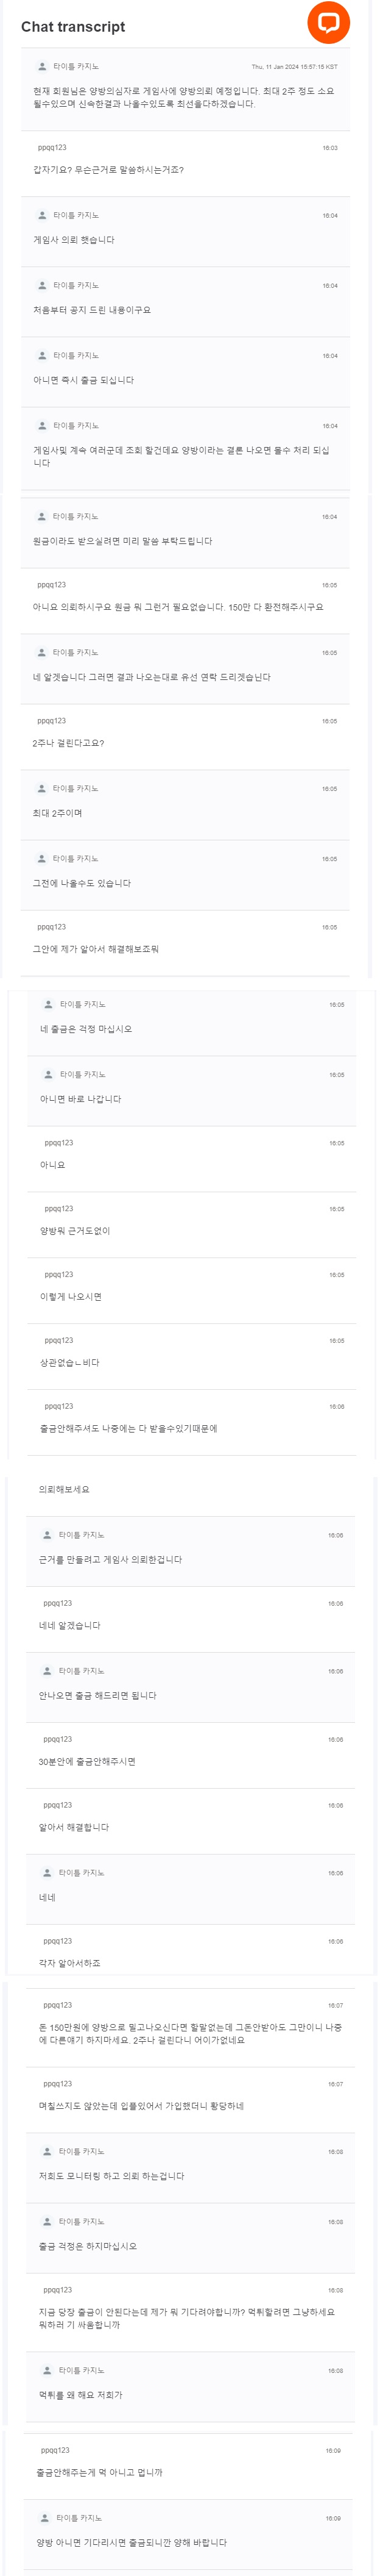Select avatar above '먹튀를 왜 해요 저희가'

(x=47, y=2370)
